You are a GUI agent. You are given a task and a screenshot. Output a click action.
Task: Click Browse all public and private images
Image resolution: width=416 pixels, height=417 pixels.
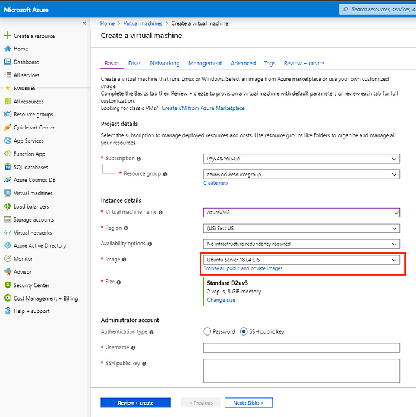243,268
